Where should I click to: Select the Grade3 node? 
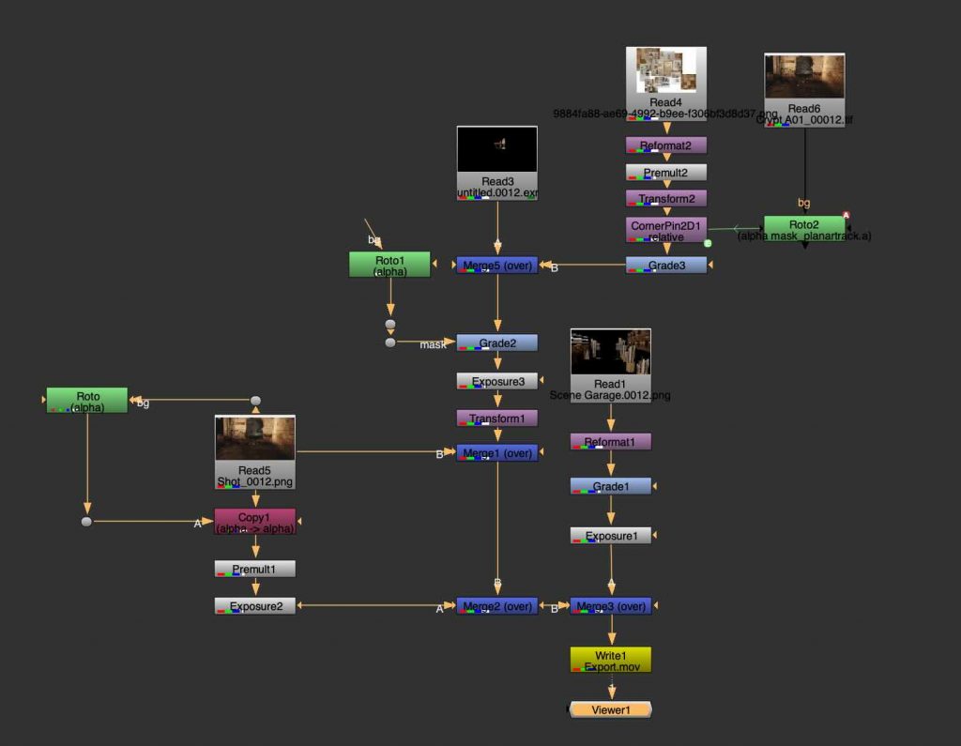coord(665,266)
